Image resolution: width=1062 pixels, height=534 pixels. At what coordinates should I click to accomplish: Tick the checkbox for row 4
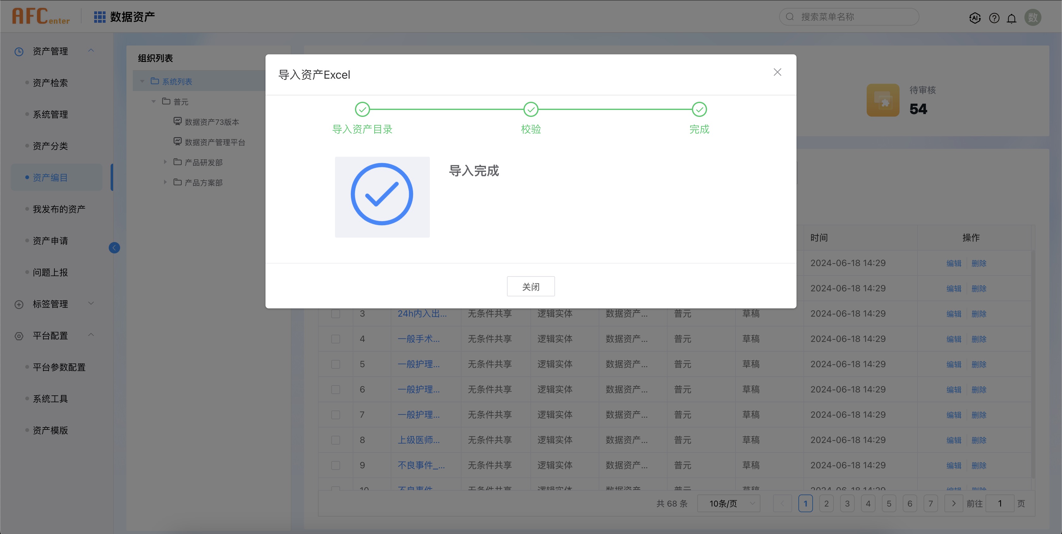point(336,339)
